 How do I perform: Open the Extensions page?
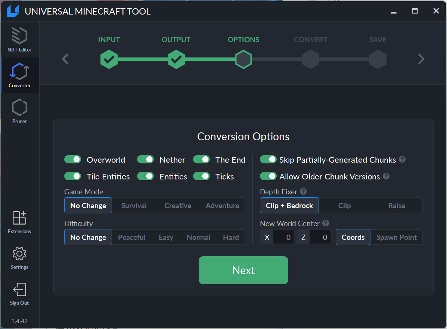[x=19, y=222]
